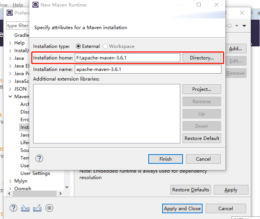The image size is (260, 219).
Task: Click the help icon in Preferences window bottom bar
Action: 13,208
